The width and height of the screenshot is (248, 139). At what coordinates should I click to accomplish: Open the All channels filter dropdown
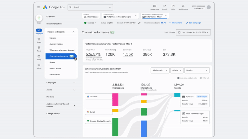click(x=160, y=70)
